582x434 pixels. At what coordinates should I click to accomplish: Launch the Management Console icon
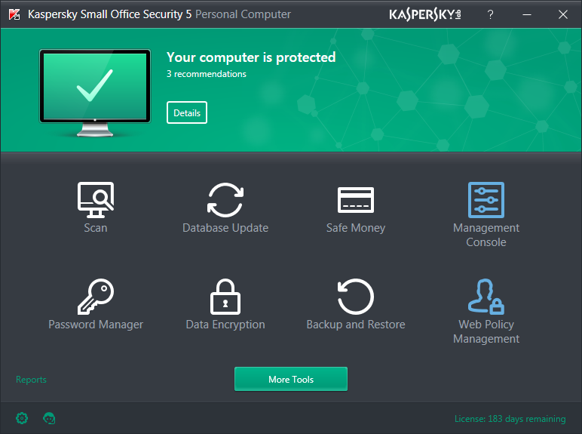tap(486, 200)
